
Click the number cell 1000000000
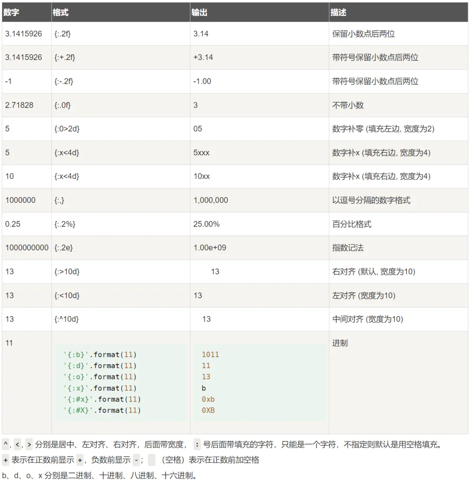click(26, 248)
